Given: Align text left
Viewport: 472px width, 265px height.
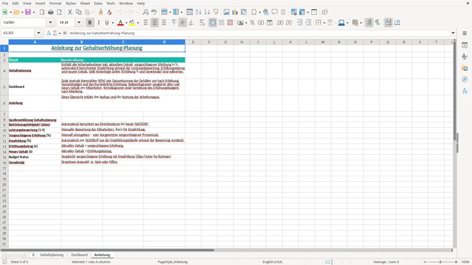Looking at the screenshot, I should point(146,23).
